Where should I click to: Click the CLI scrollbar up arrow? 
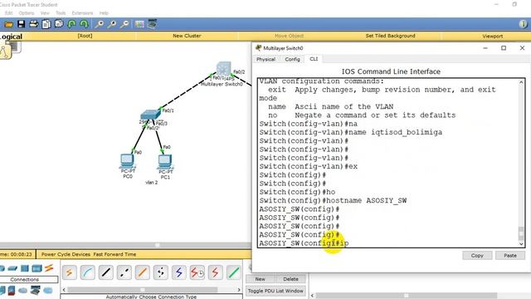click(521, 82)
